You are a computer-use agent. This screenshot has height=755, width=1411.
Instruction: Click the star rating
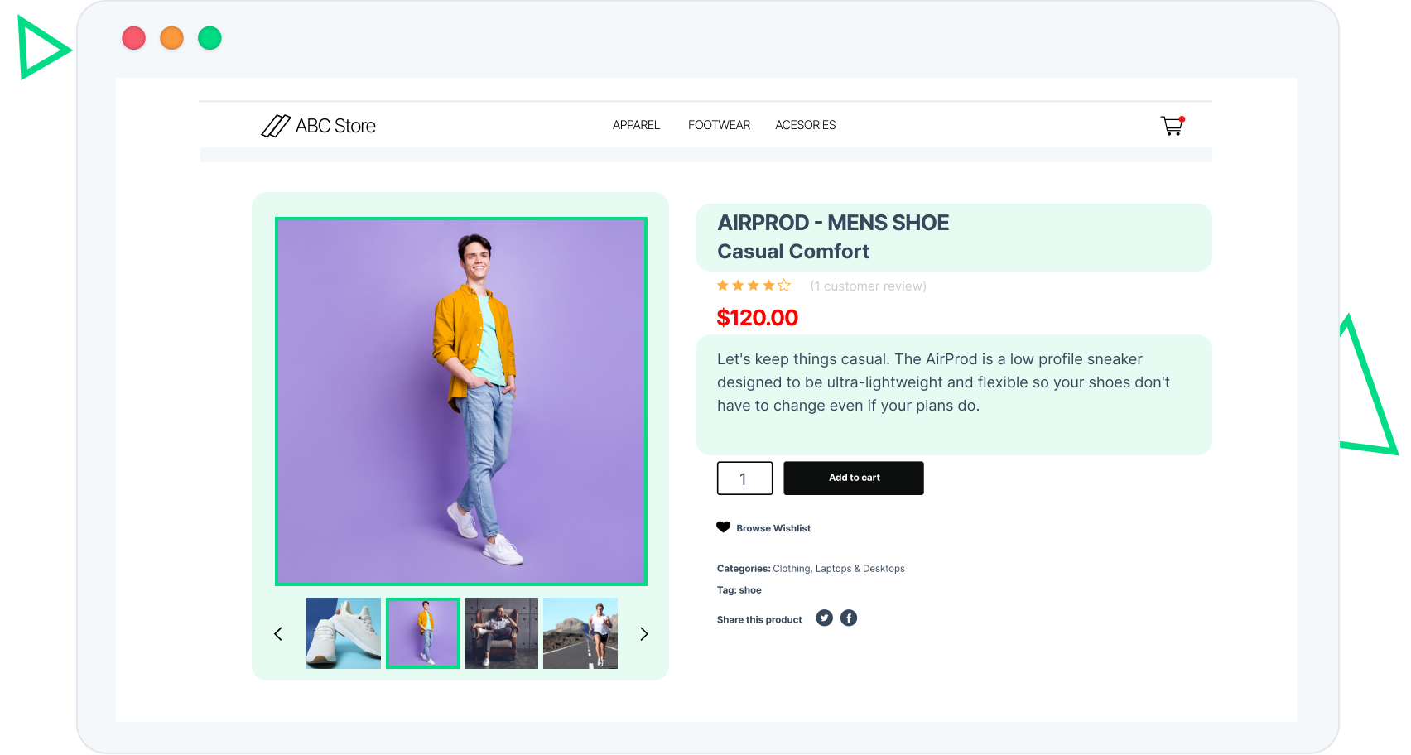point(754,286)
